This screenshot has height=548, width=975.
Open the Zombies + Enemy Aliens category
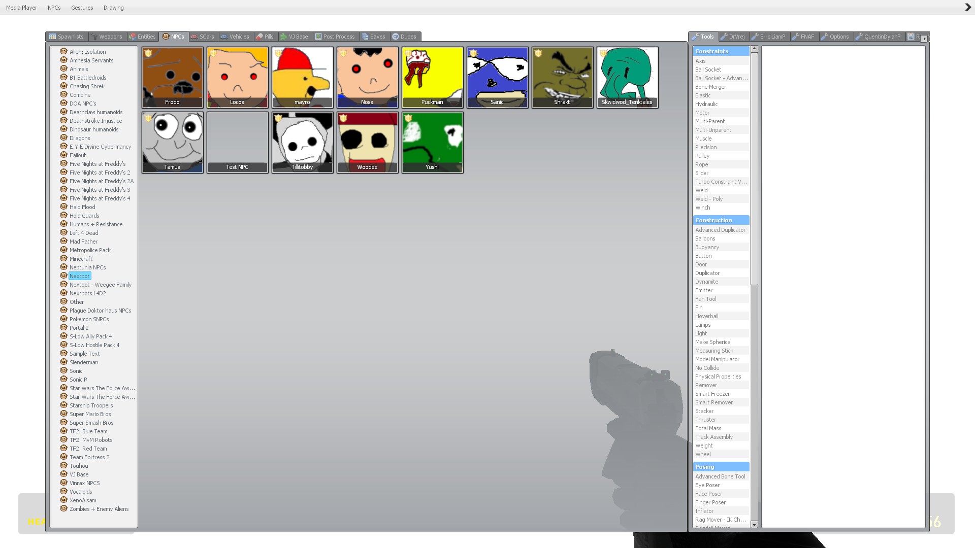pyautogui.click(x=99, y=509)
